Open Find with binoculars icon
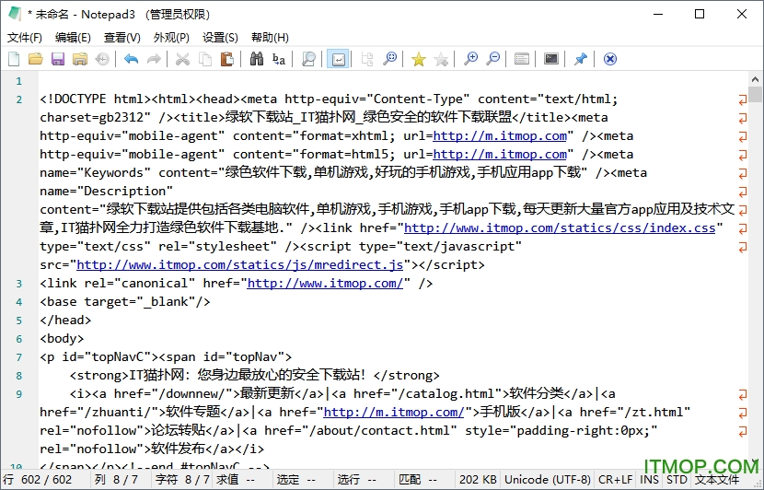This screenshot has width=764, height=490. (x=257, y=59)
